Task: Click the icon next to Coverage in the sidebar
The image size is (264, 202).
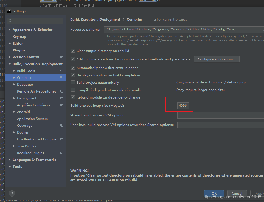Action: click(x=62, y=125)
